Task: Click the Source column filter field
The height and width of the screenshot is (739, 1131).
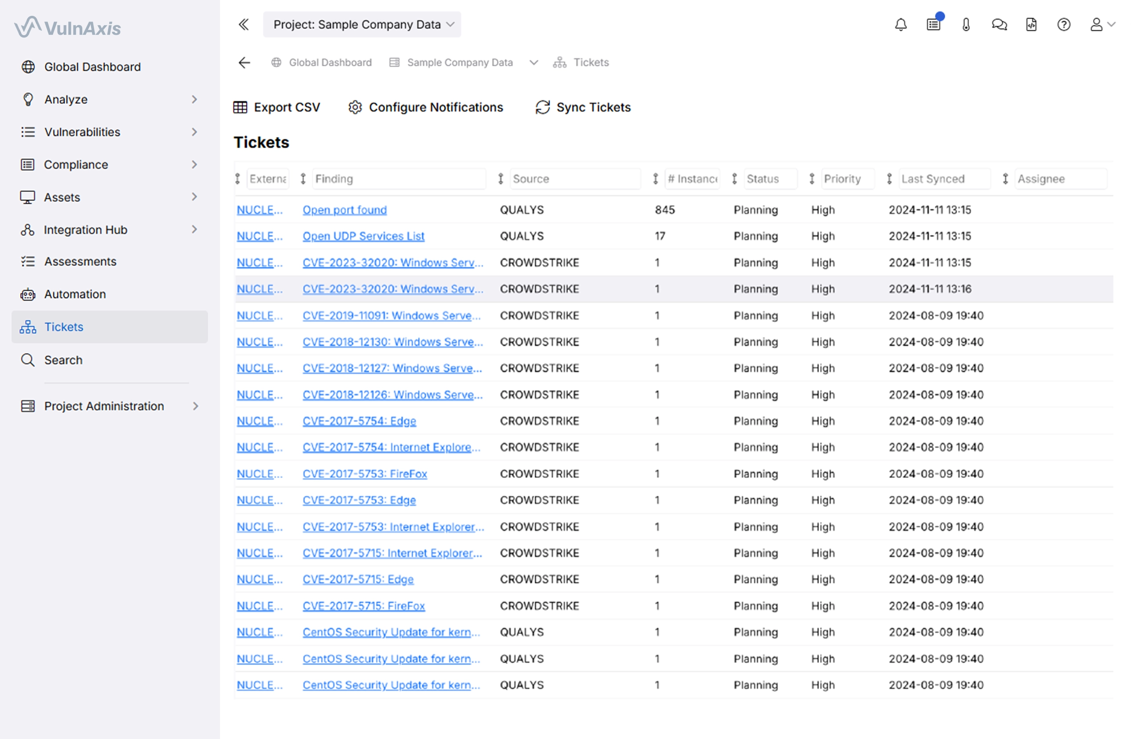Action: pyautogui.click(x=575, y=179)
